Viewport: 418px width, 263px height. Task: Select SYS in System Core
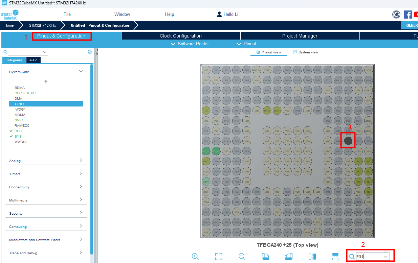coord(18,136)
